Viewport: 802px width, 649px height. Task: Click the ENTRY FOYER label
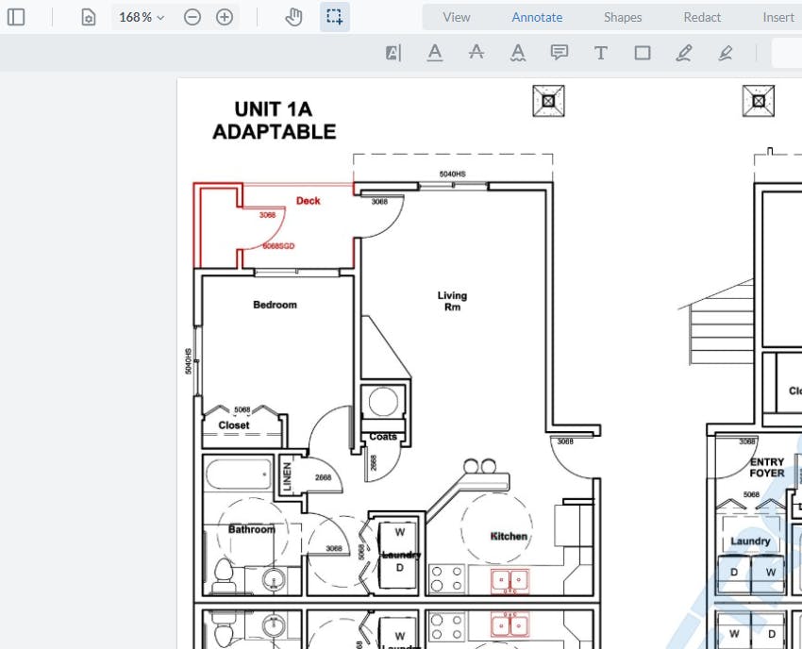(x=767, y=468)
